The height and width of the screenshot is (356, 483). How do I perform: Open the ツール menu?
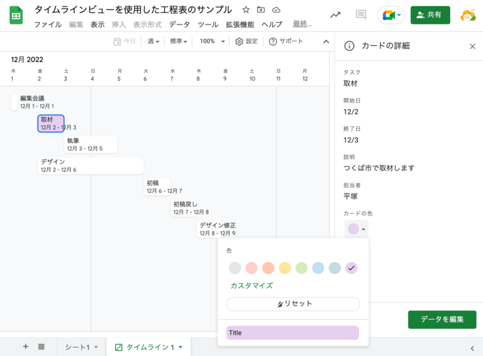click(x=208, y=25)
